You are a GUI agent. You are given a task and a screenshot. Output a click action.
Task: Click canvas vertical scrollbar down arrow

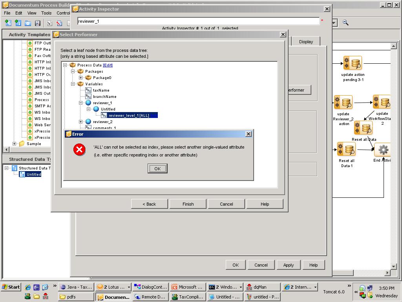coord(393,266)
